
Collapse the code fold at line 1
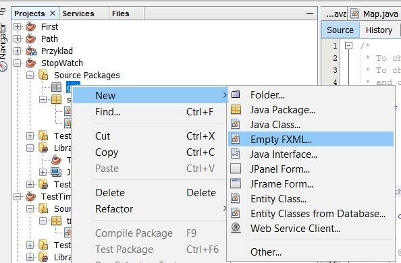pos(348,46)
